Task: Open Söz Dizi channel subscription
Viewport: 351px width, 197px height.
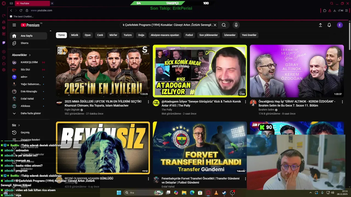Action: coord(29,69)
